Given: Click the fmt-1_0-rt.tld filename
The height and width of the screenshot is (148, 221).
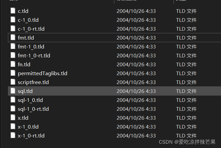Looking at the screenshot, I should tap(34, 56).
